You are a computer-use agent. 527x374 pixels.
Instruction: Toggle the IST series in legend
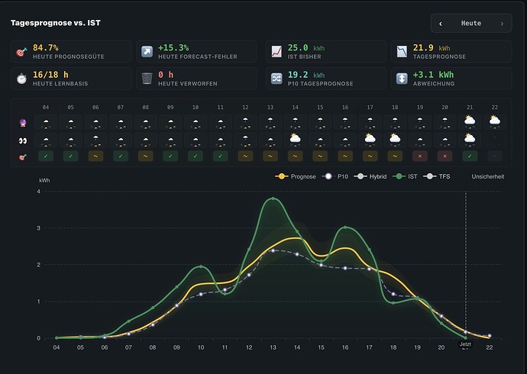[405, 176]
